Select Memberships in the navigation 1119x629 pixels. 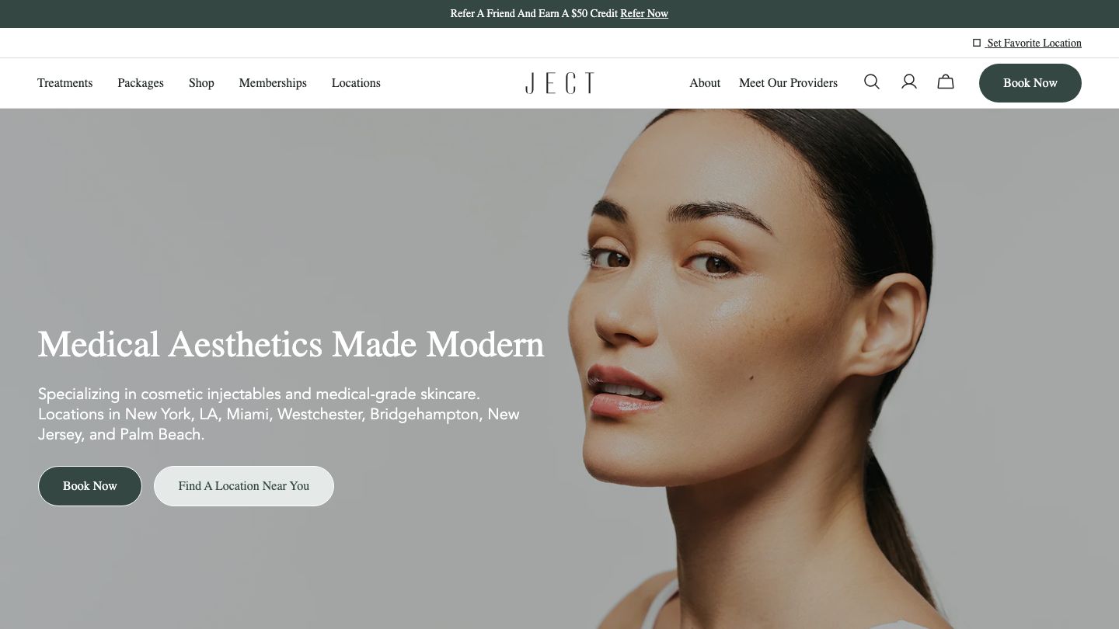coord(273,83)
